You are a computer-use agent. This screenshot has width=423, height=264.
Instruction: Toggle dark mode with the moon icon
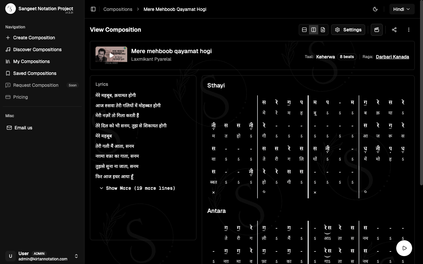[x=375, y=9]
